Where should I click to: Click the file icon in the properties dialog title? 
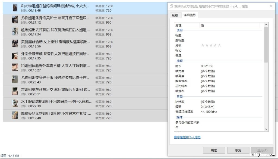point(171,6)
